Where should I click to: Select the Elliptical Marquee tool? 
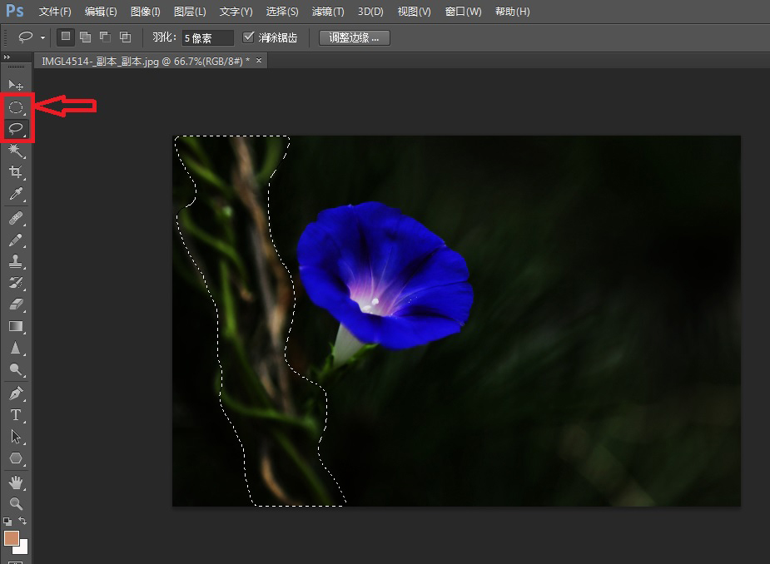click(16, 107)
